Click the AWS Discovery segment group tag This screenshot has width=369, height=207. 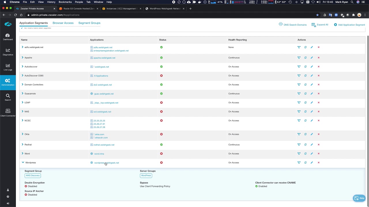33,175
